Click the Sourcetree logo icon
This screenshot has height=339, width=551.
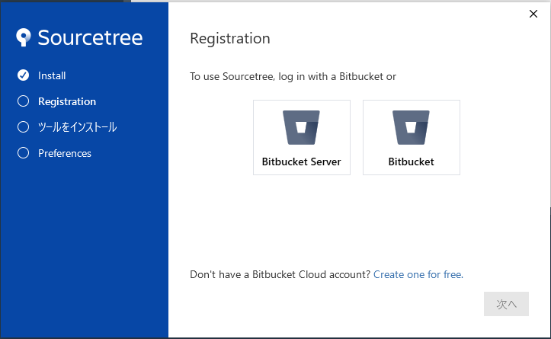24,37
